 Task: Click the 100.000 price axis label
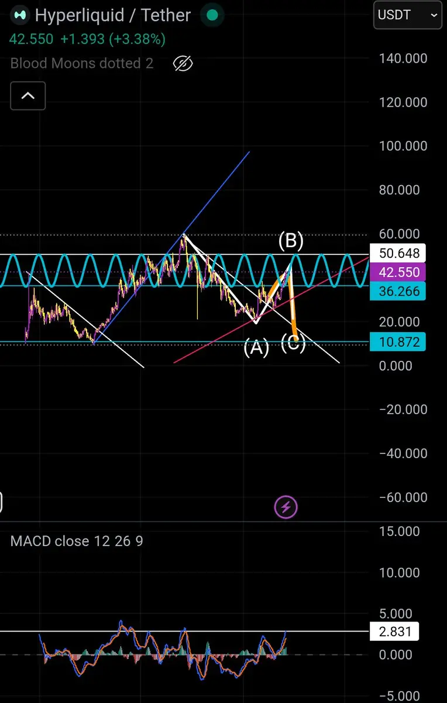click(x=403, y=146)
